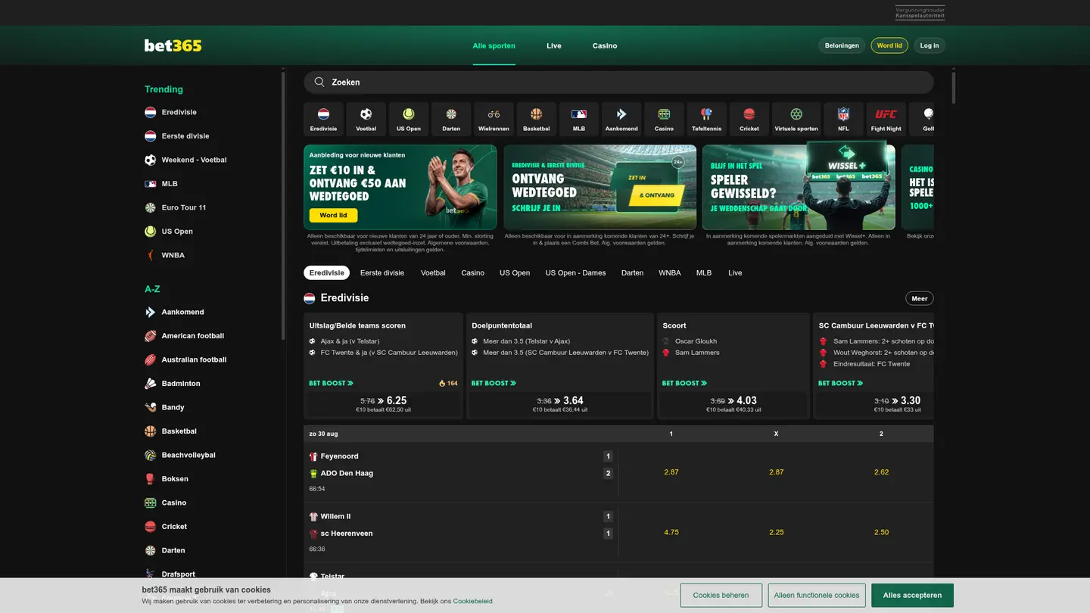Viewport: 1090px width, 613px height.
Task: Open Darten in the A-Z list
Action: coord(165,550)
